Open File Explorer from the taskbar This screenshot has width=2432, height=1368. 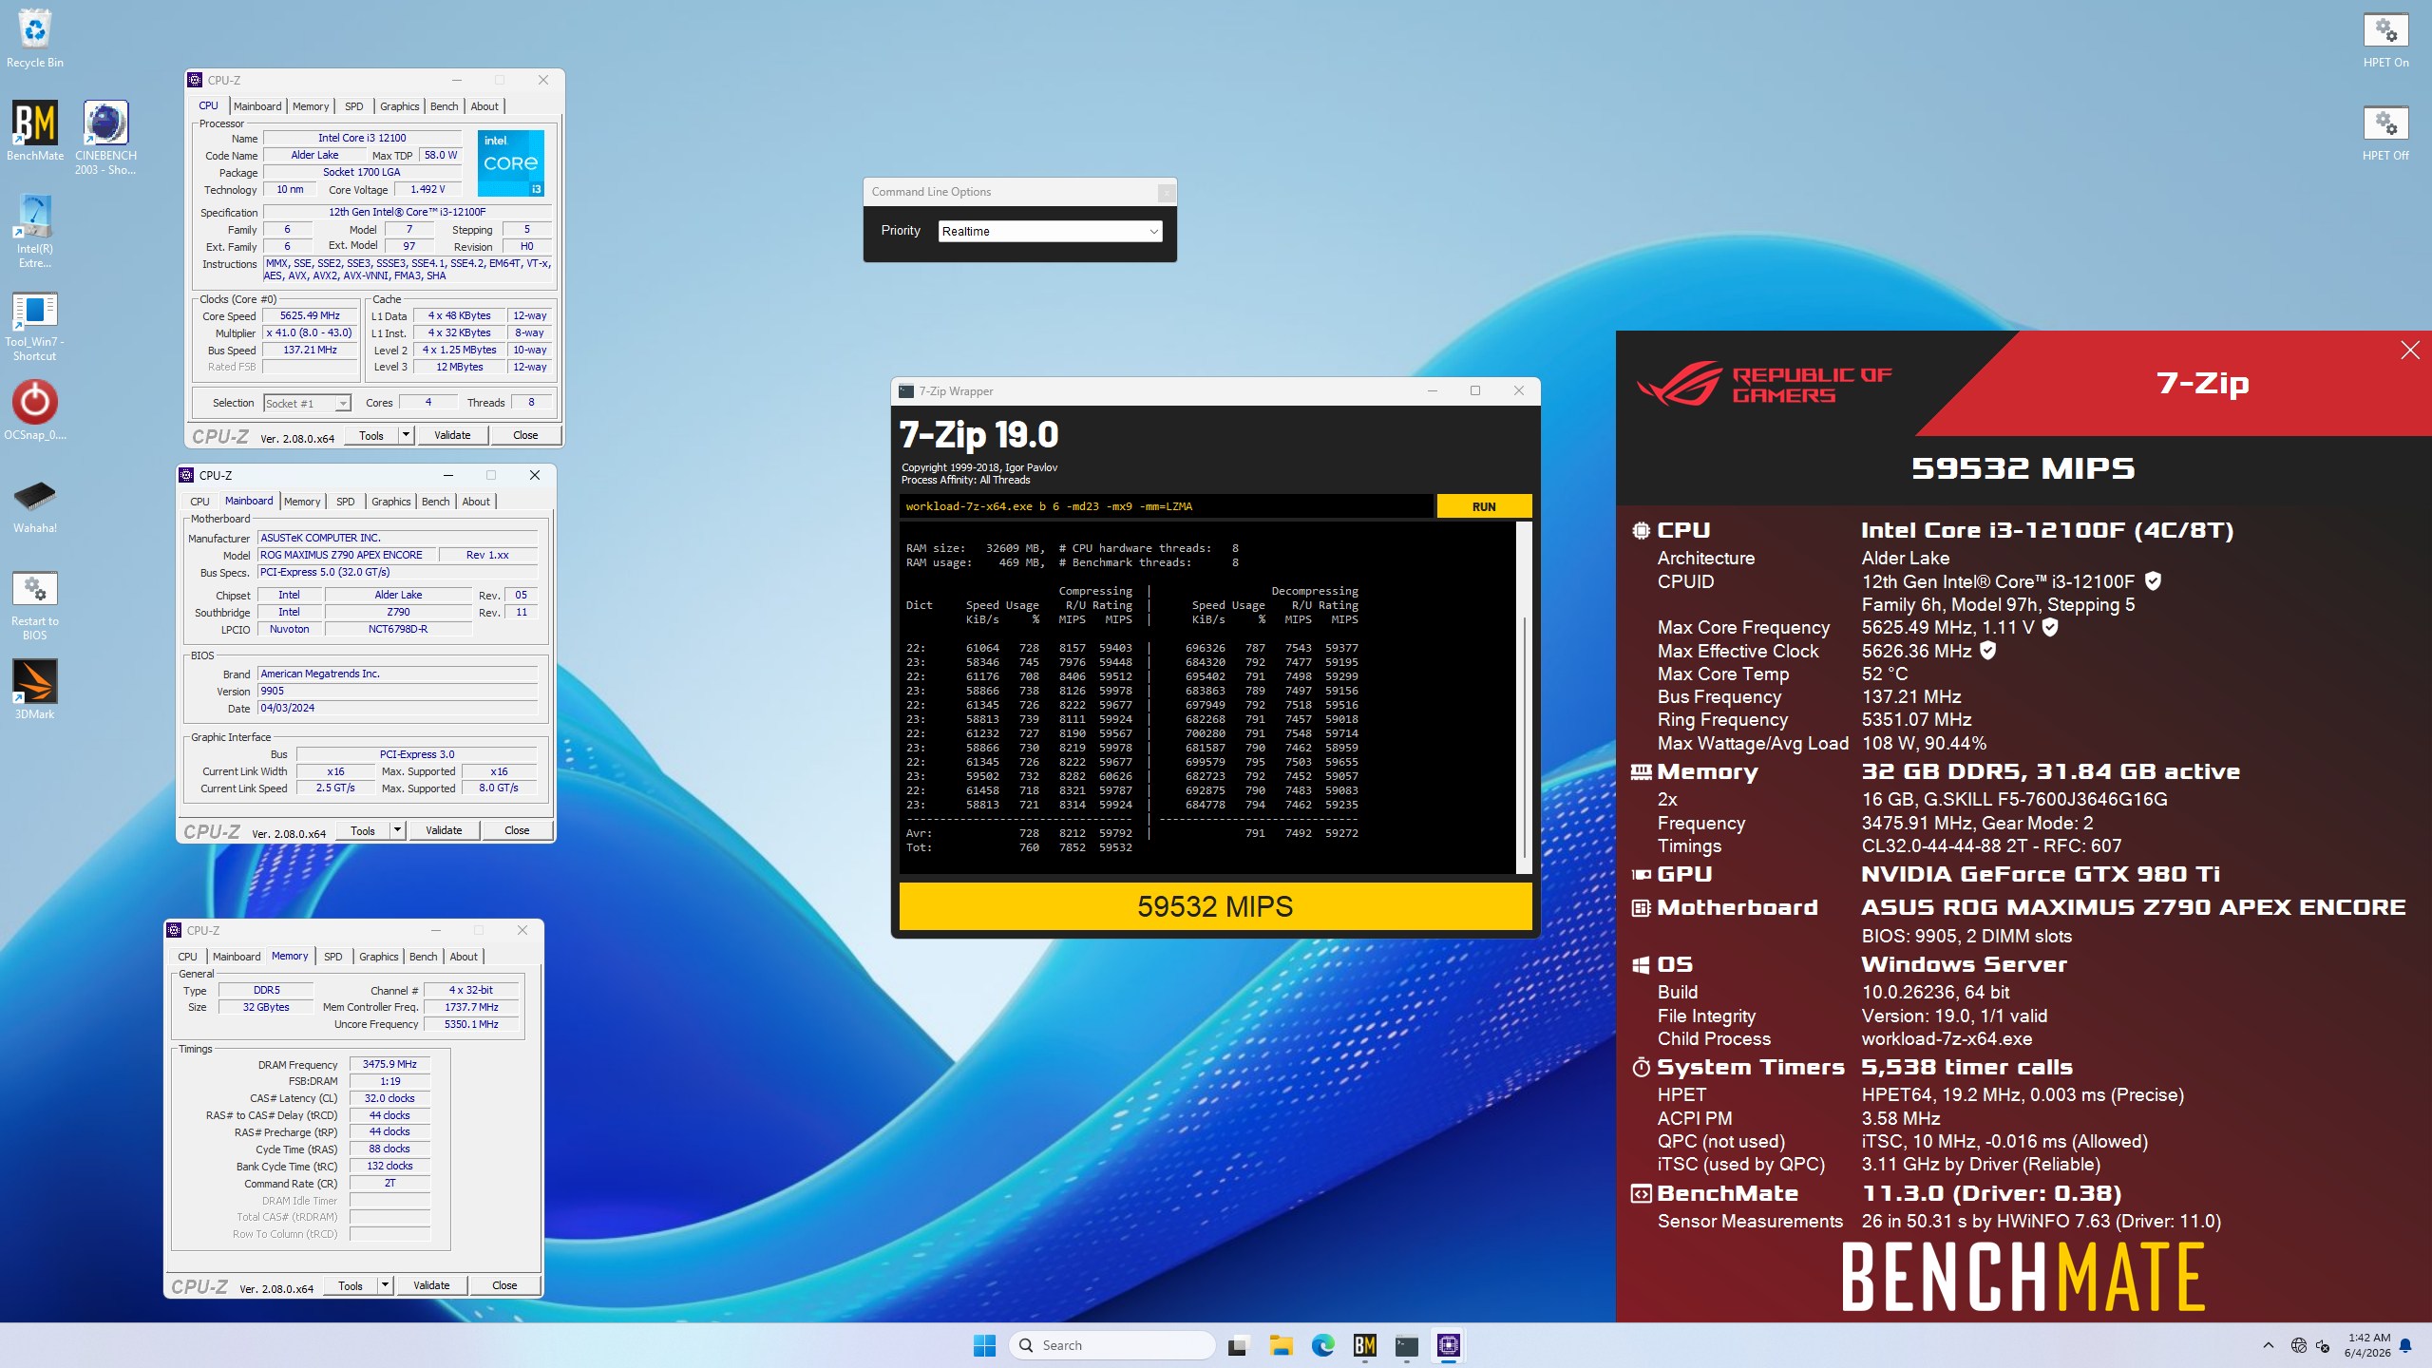(1281, 1345)
